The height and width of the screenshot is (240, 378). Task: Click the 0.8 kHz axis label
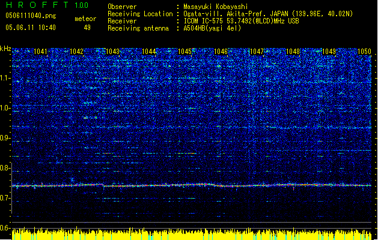coord(4,168)
